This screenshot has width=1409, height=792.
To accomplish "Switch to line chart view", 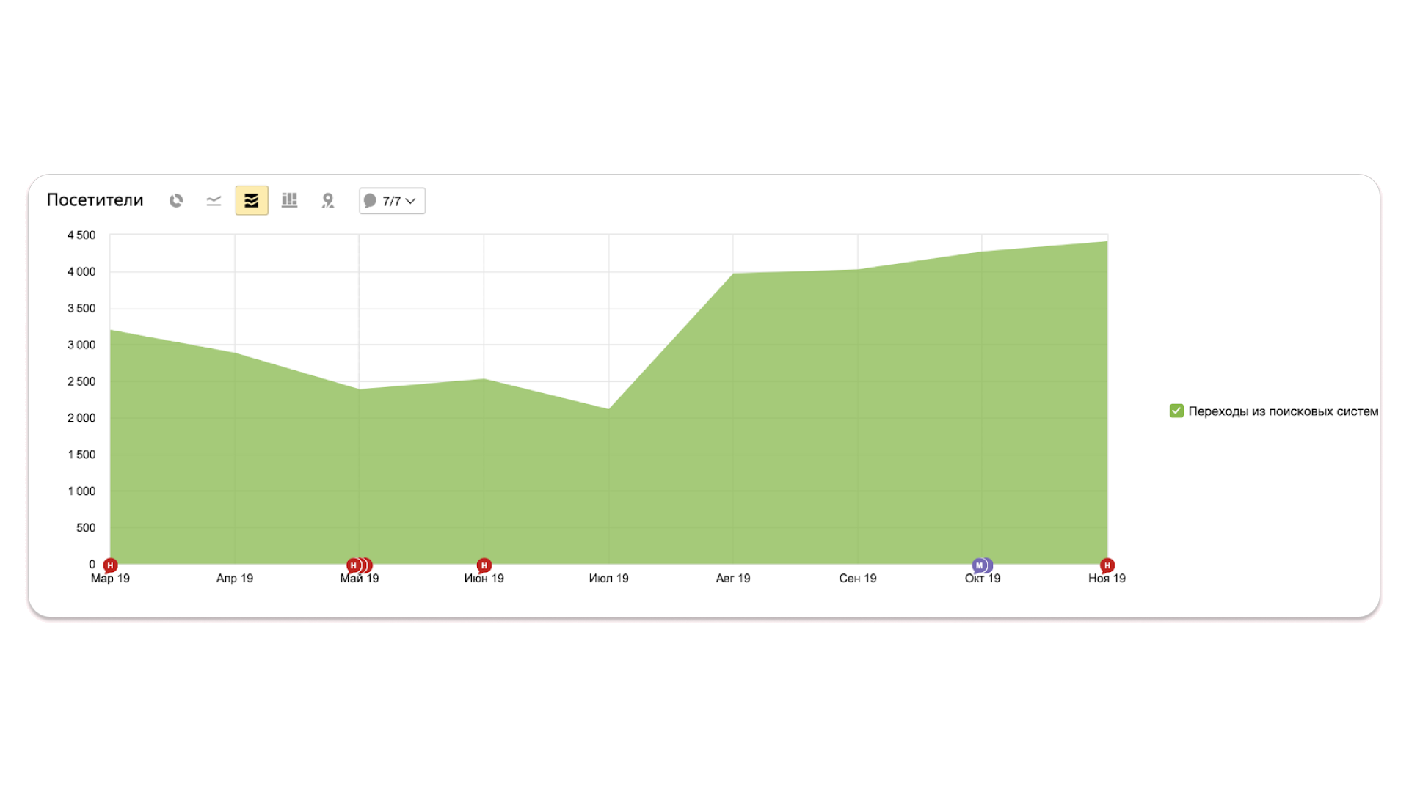I will click(214, 200).
